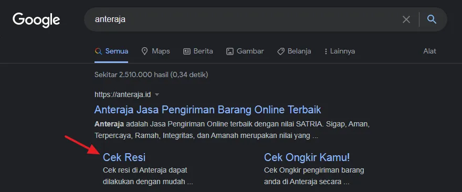Click the magnifier search button
Screen dimensions: 462x192
pos(432,19)
